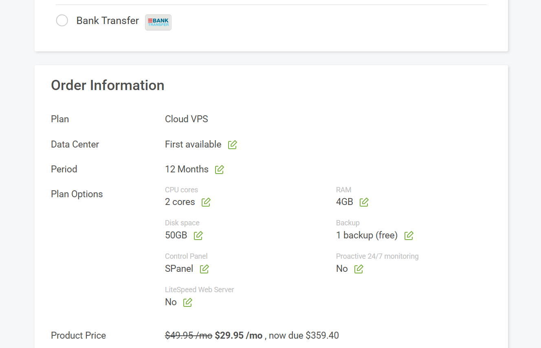Click the 4GB RAM value

(x=344, y=202)
